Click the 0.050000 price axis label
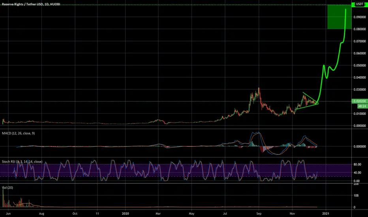The height and width of the screenshot is (217, 368). (x=360, y=65)
